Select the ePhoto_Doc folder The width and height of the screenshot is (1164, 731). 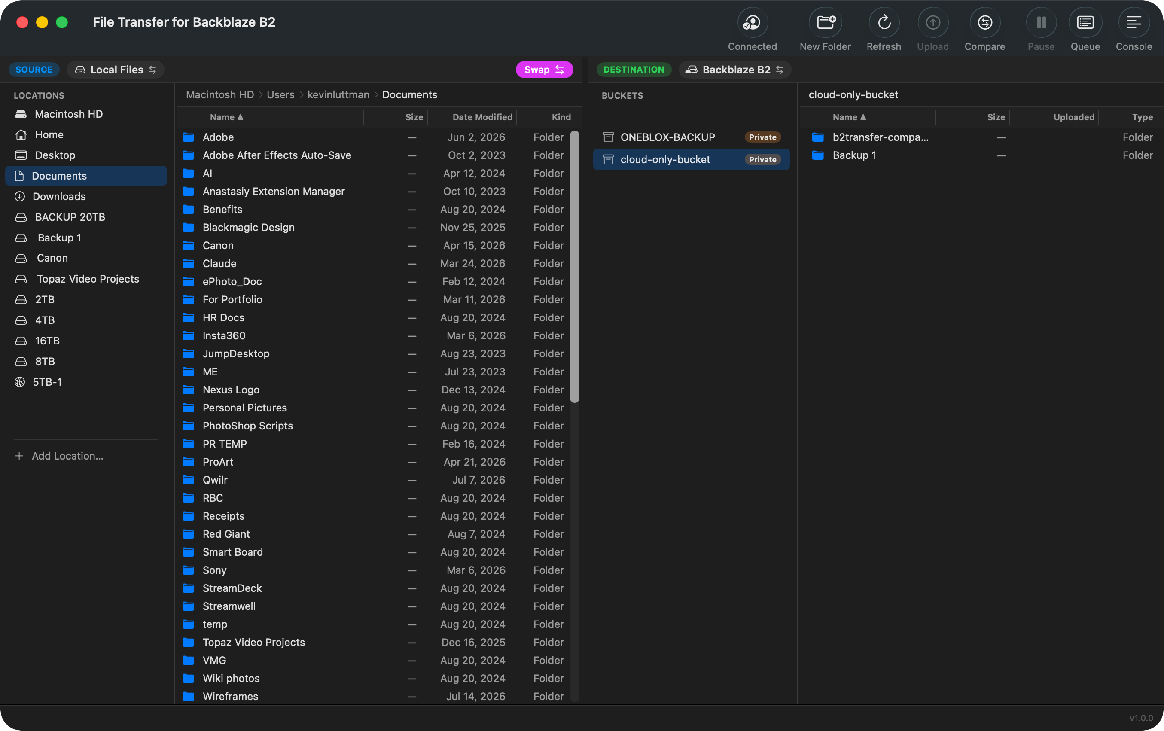tap(373, 282)
